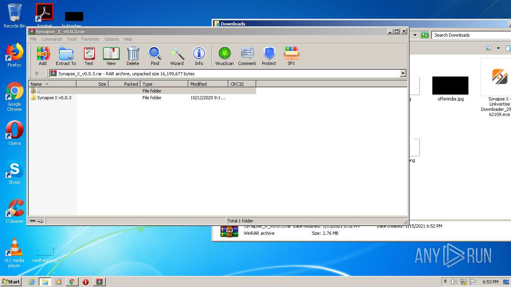
Task: Switch to WinRAR taskbar button
Action: click(99, 282)
